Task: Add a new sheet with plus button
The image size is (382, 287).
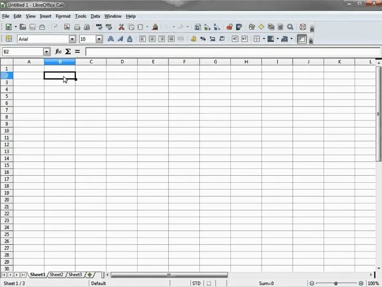Action: [x=90, y=275]
